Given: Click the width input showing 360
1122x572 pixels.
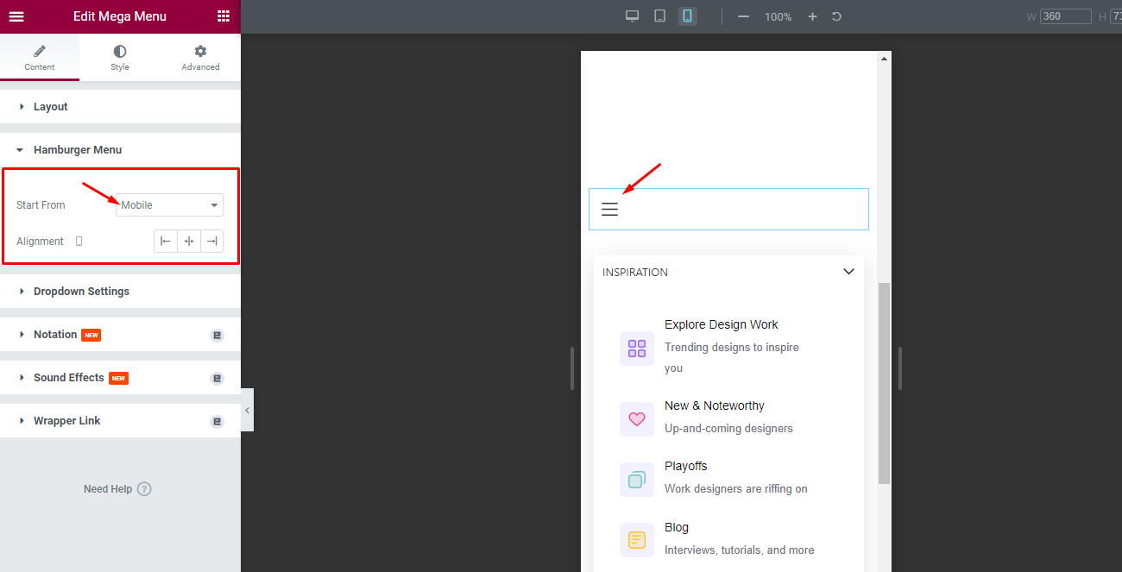Looking at the screenshot, I should [x=1065, y=16].
